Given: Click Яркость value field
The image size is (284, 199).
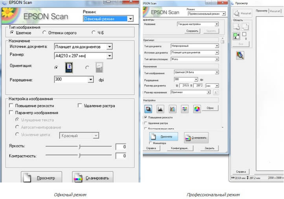Looking at the screenshot, I should pyautogui.click(x=121, y=147).
